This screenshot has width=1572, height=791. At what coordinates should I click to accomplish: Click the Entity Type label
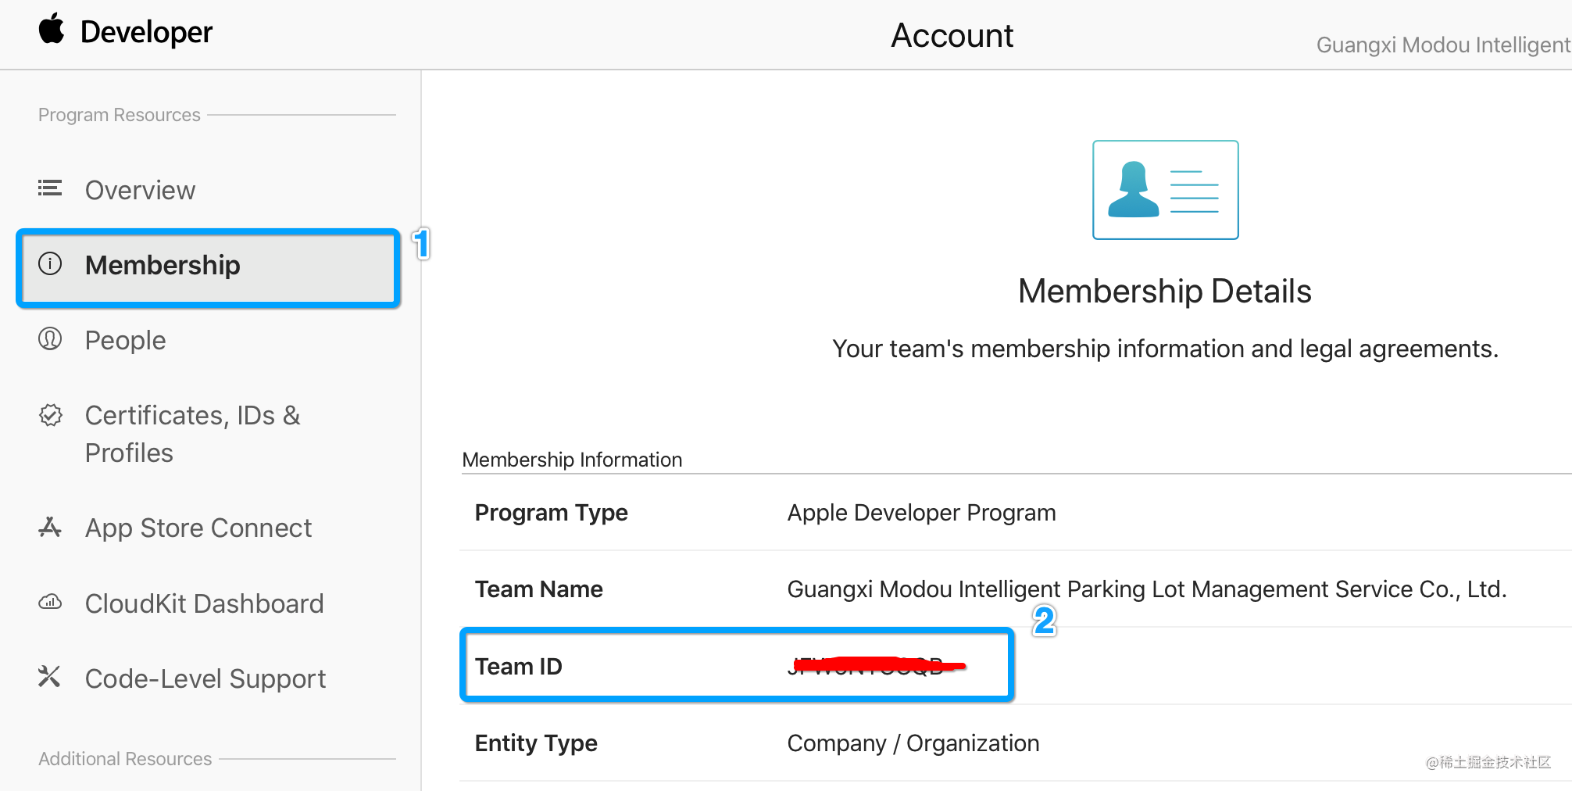click(536, 743)
